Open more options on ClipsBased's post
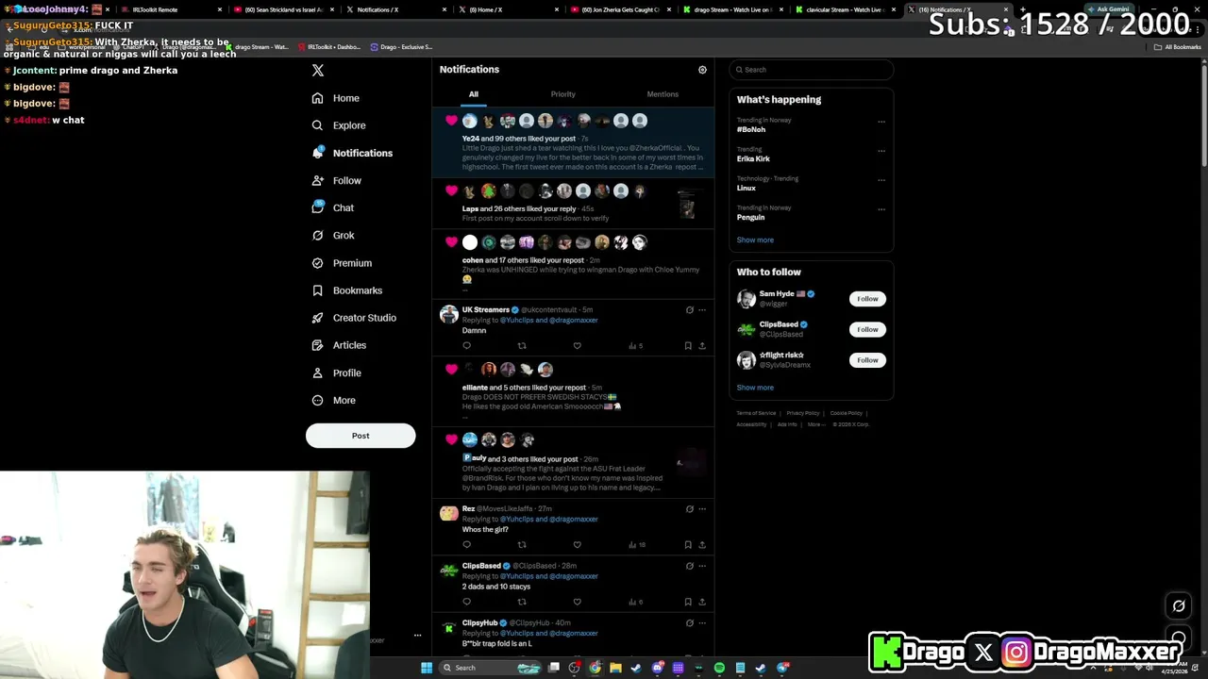 (702, 567)
